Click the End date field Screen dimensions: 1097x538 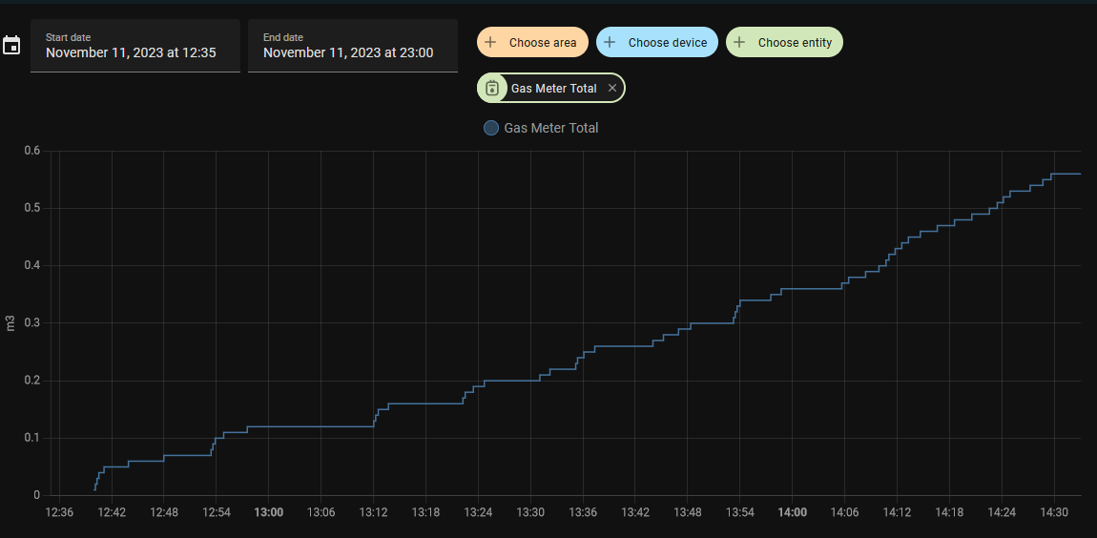click(352, 46)
